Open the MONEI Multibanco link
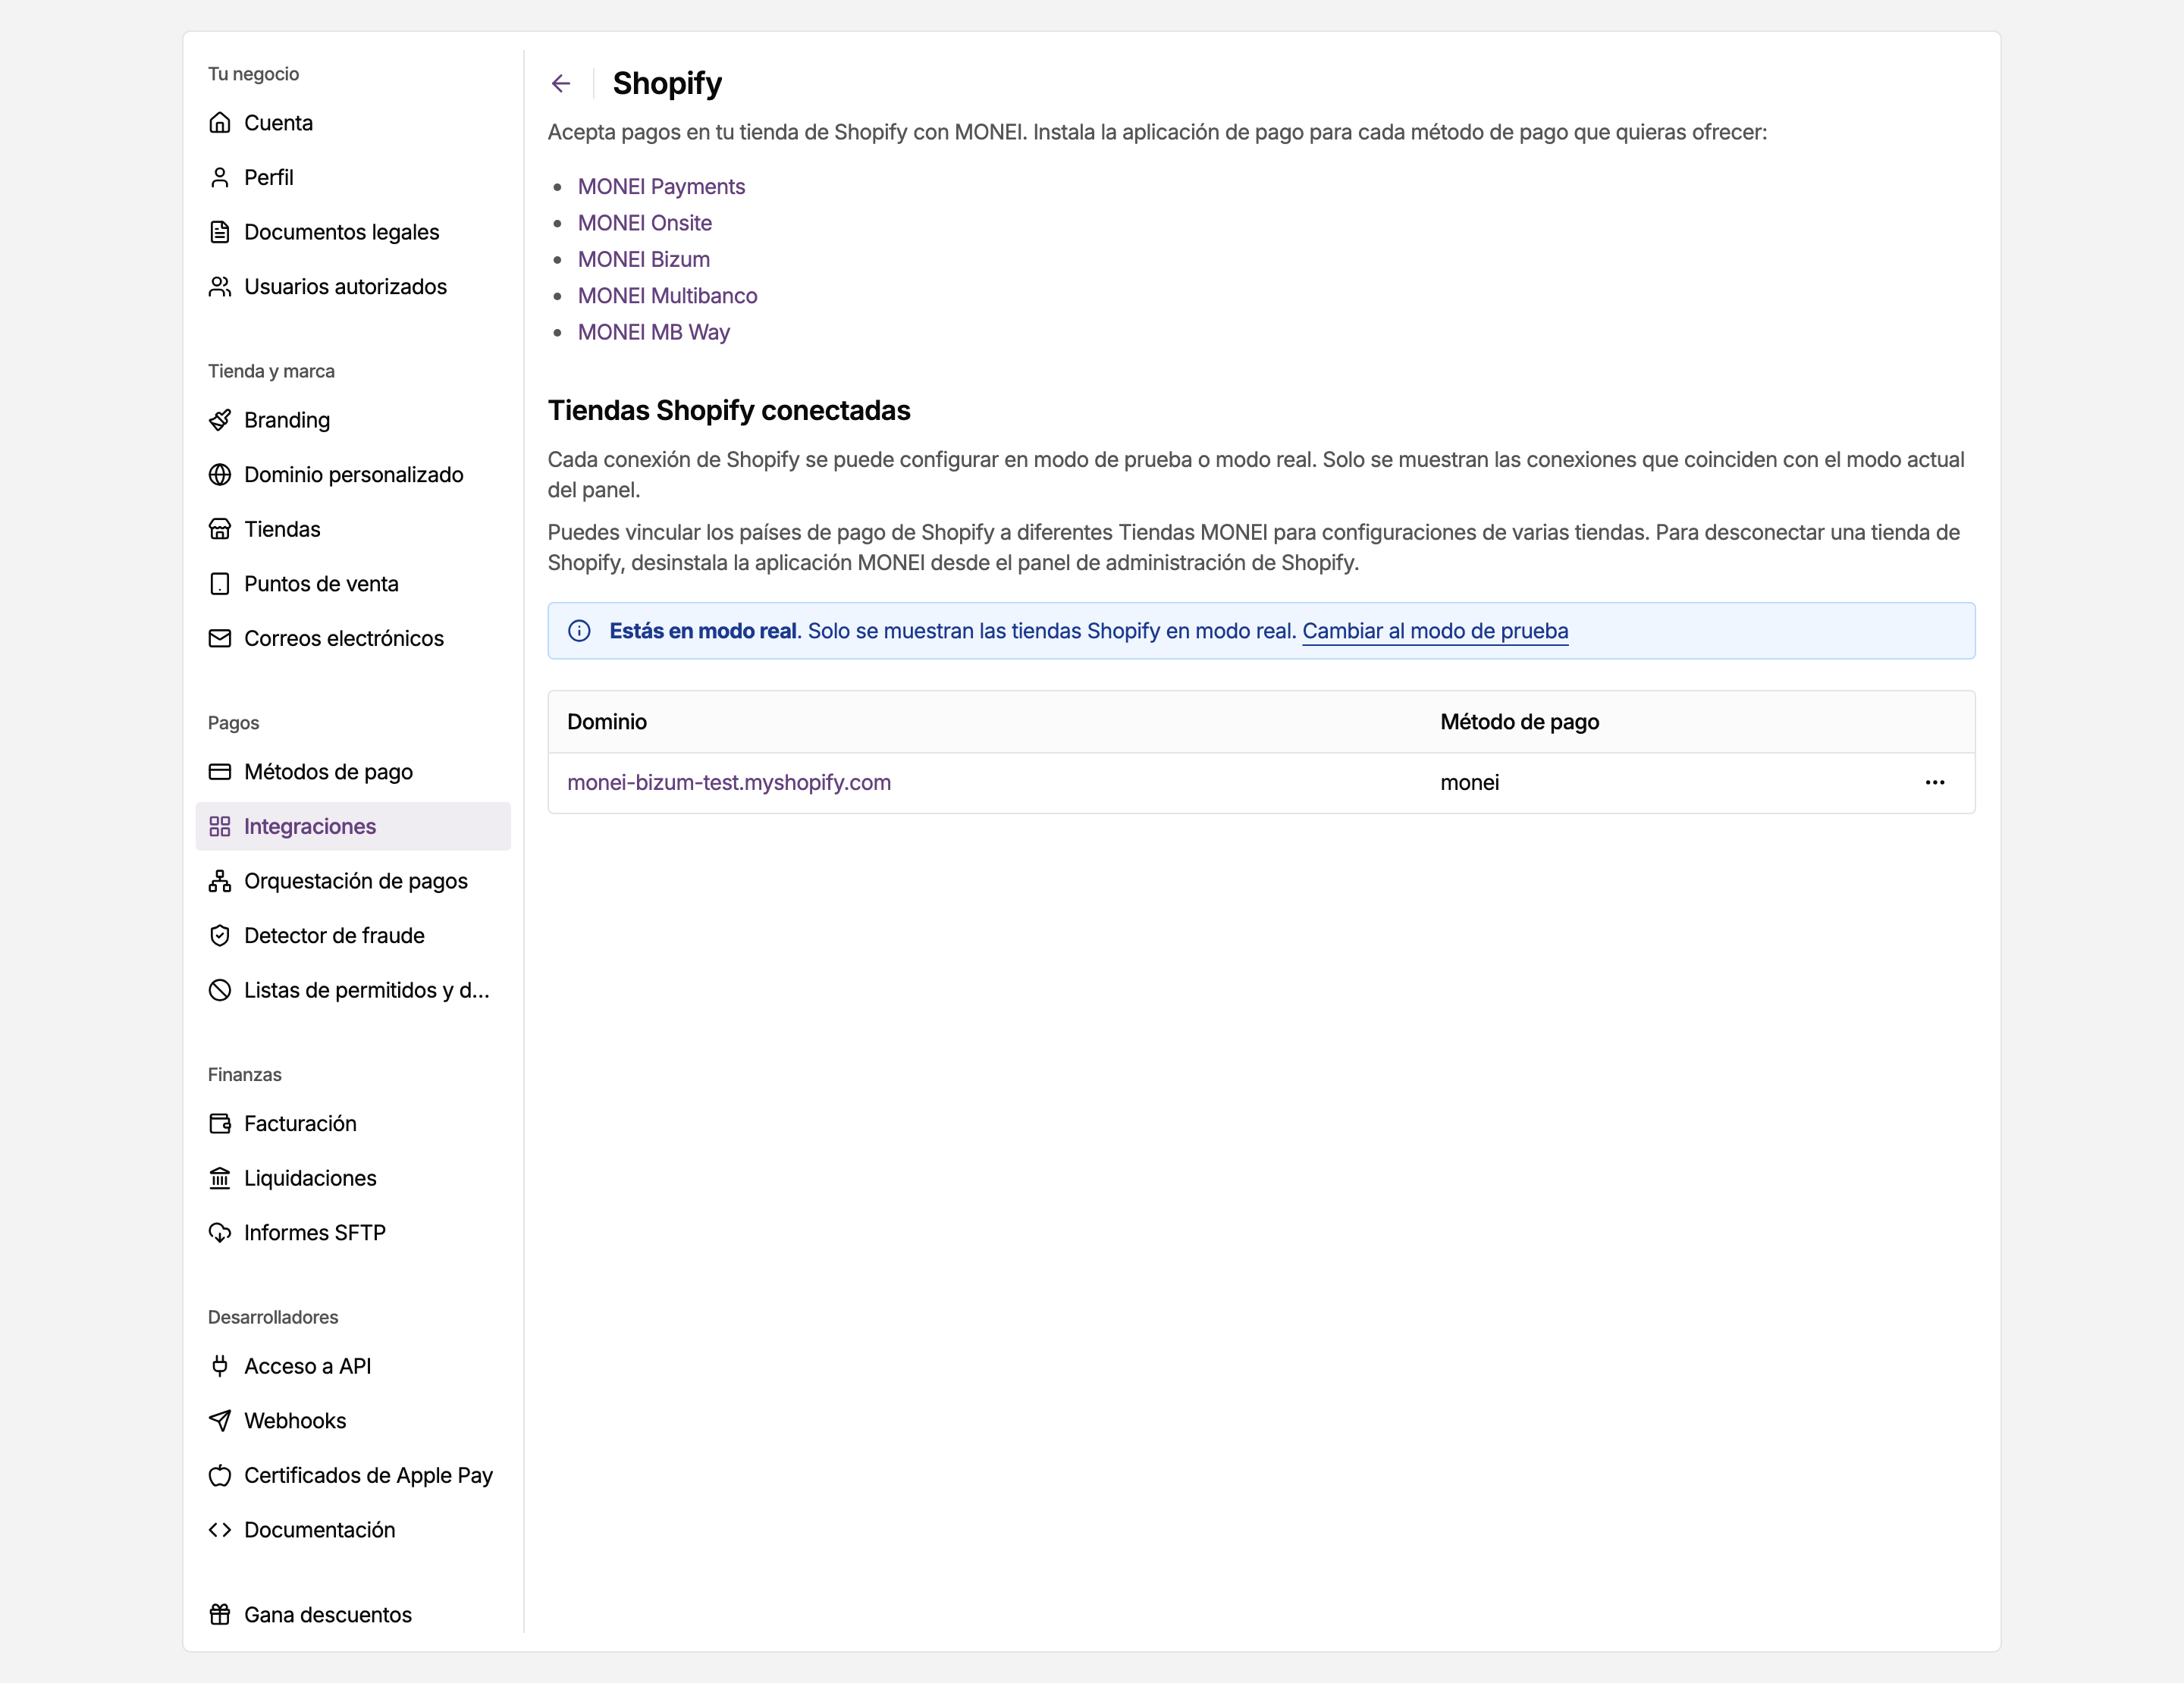 pyautogui.click(x=668, y=296)
